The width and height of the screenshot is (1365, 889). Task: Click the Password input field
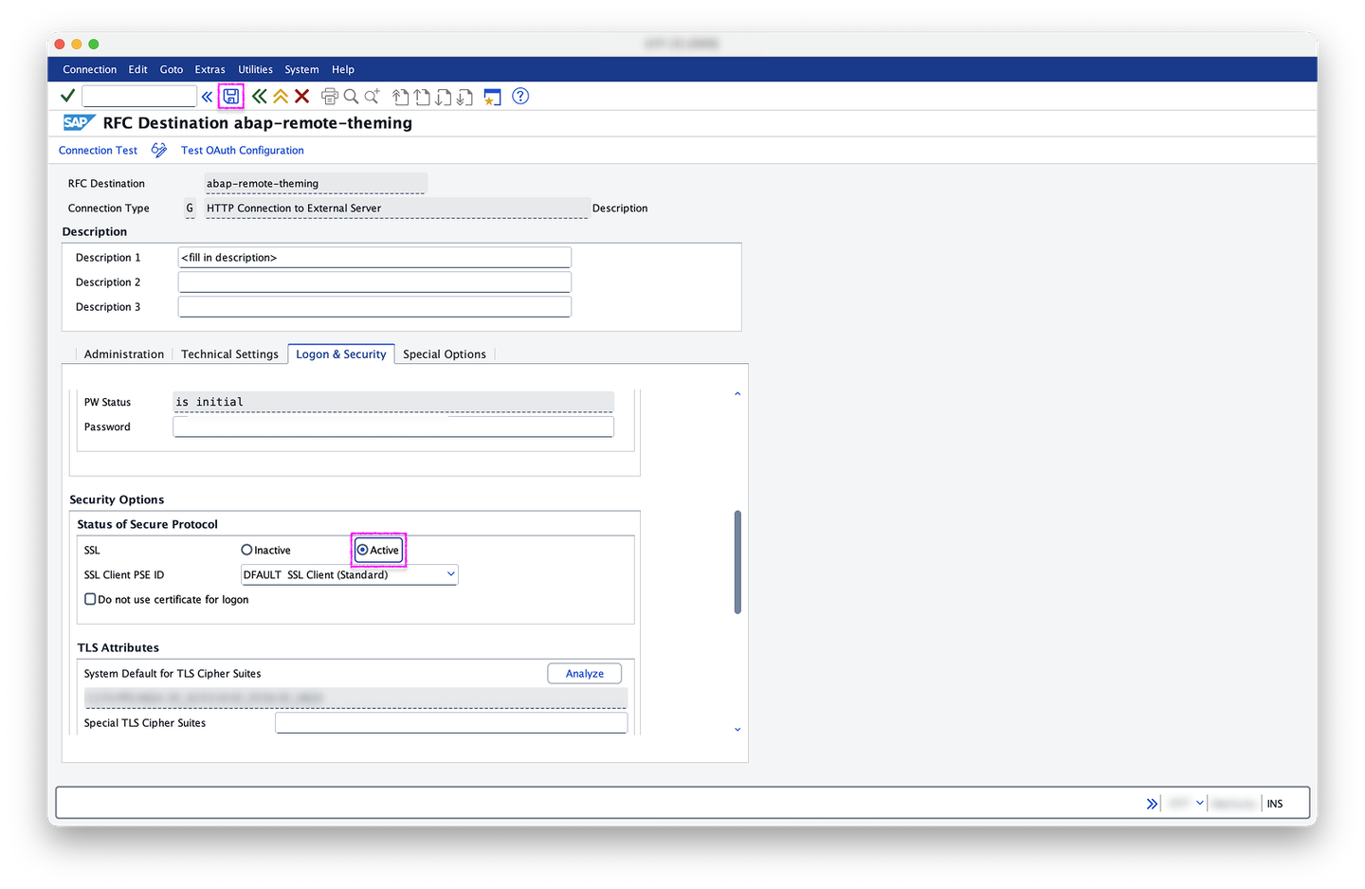[393, 426]
